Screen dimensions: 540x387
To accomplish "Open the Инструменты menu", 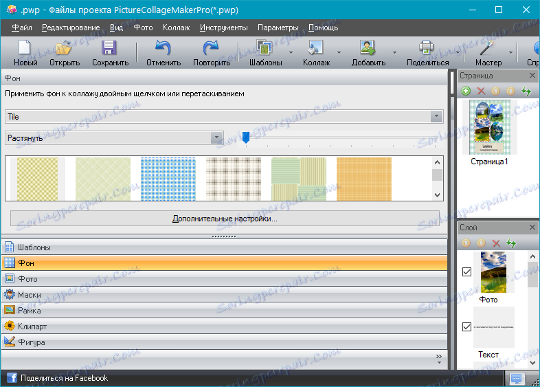I will (223, 27).
